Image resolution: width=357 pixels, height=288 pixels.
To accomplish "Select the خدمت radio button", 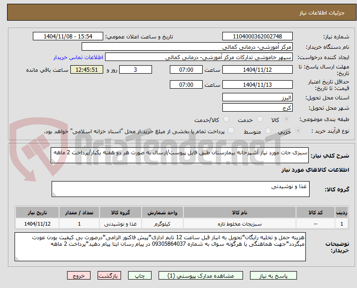I will click(x=260, y=119).
